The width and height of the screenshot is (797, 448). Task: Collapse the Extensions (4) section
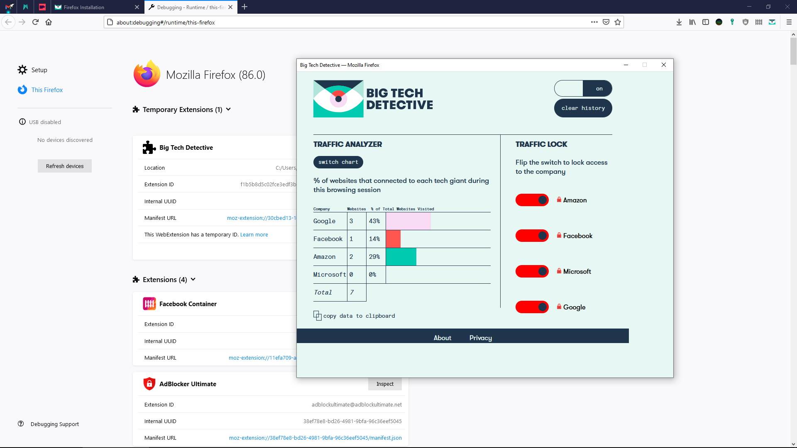(x=193, y=280)
